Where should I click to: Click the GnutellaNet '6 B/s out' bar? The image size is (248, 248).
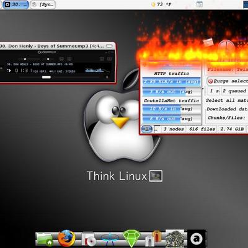pos(171,118)
